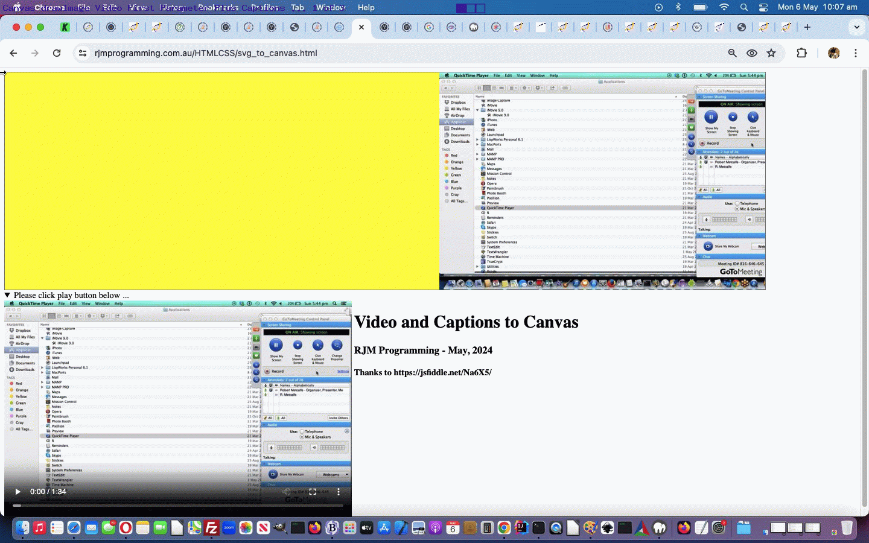Open the zoom magnifier icon in address bar
The image size is (869, 543).
(x=732, y=53)
